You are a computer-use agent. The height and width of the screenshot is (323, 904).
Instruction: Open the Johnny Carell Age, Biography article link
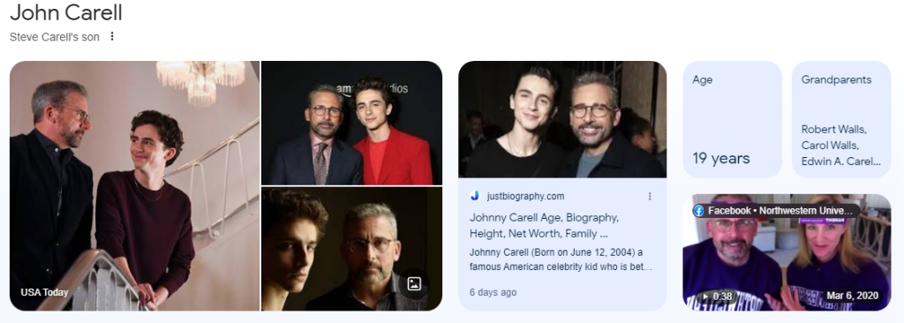544,226
